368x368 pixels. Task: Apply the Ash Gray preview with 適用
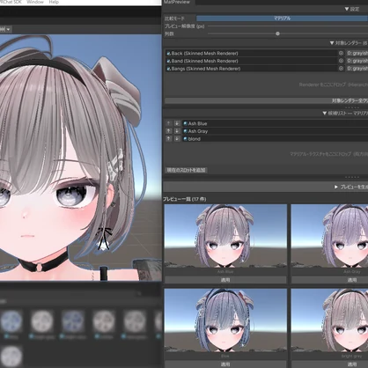[x=330, y=280]
